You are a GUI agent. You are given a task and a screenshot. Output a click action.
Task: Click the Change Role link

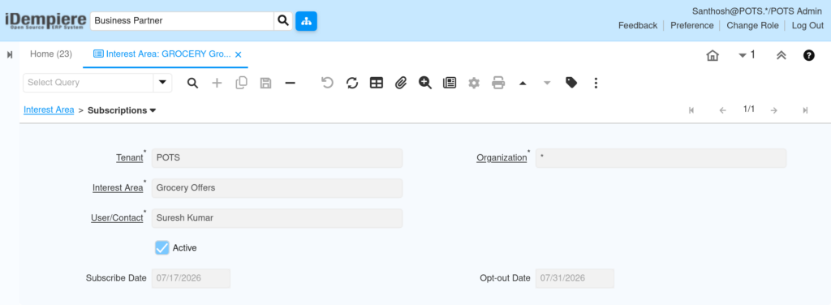(752, 25)
